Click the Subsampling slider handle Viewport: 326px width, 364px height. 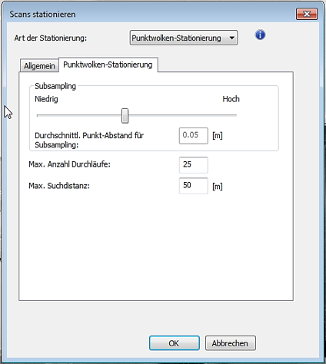coord(125,116)
